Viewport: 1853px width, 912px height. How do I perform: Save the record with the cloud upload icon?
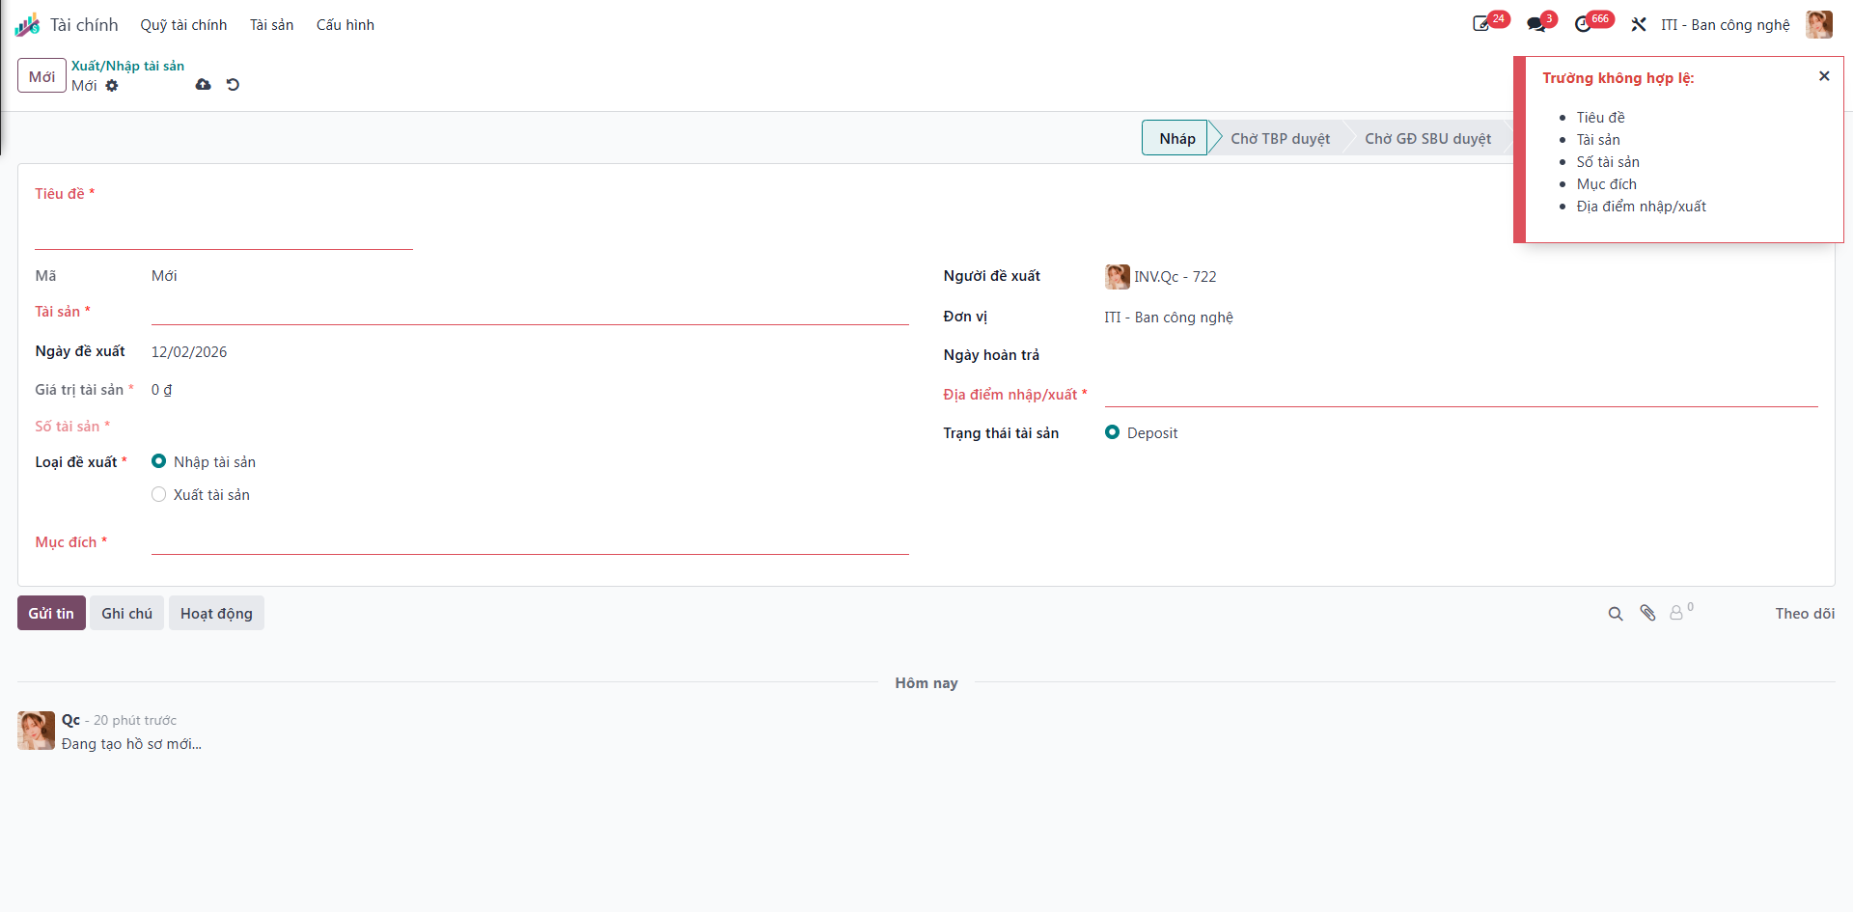click(x=203, y=85)
